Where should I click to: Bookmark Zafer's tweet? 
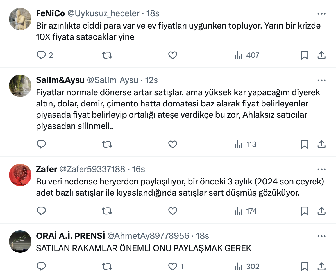[305, 211]
